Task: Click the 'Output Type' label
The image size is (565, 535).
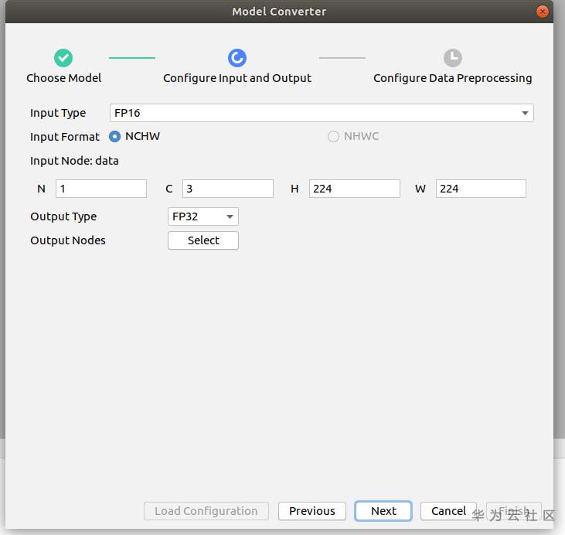Action: (x=63, y=216)
